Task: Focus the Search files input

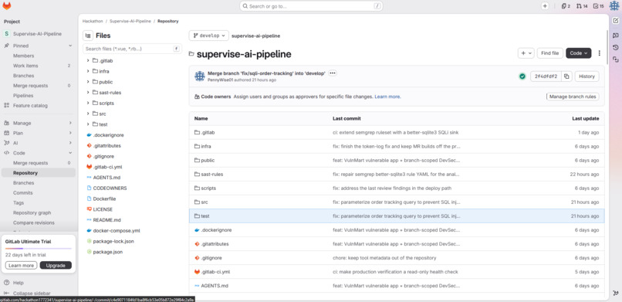Action: 132,49
